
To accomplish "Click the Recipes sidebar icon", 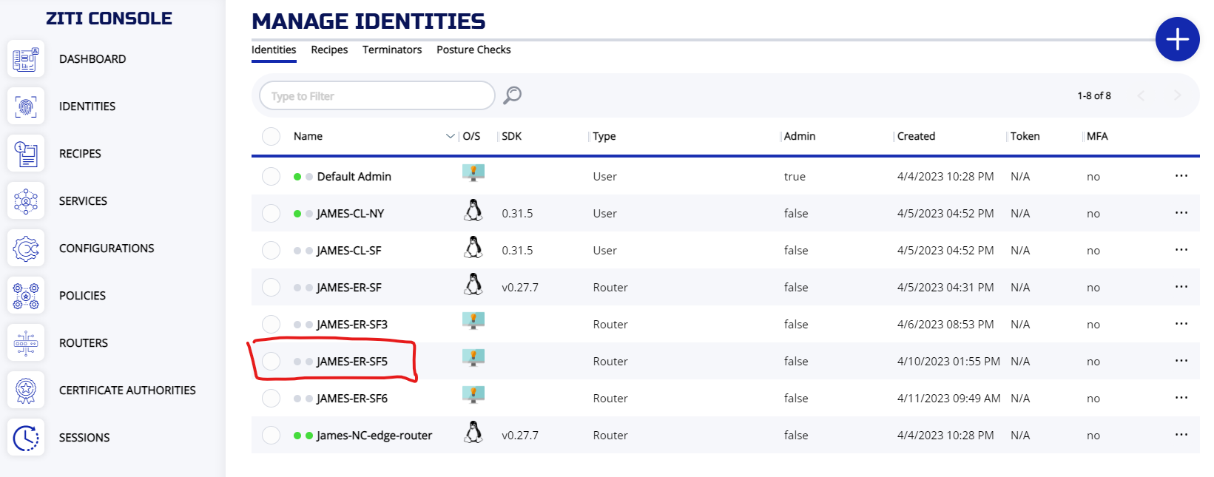I will (26, 154).
